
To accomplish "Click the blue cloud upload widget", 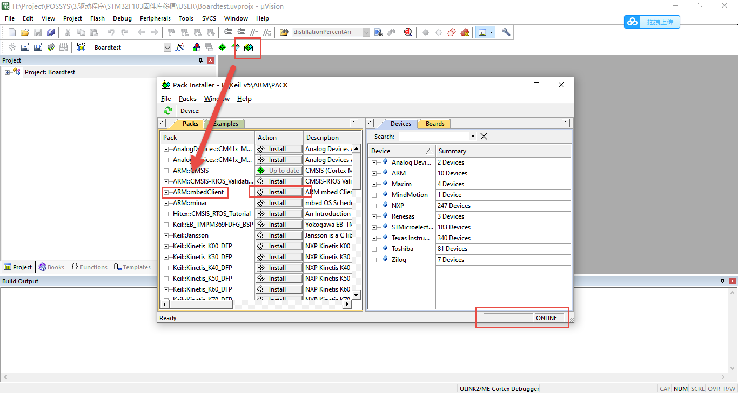I will (652, 22).
